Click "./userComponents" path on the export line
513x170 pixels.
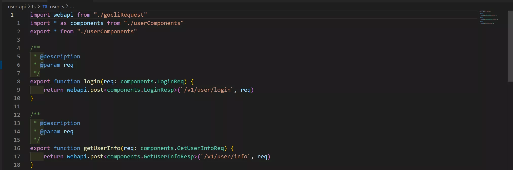(107, 32)
